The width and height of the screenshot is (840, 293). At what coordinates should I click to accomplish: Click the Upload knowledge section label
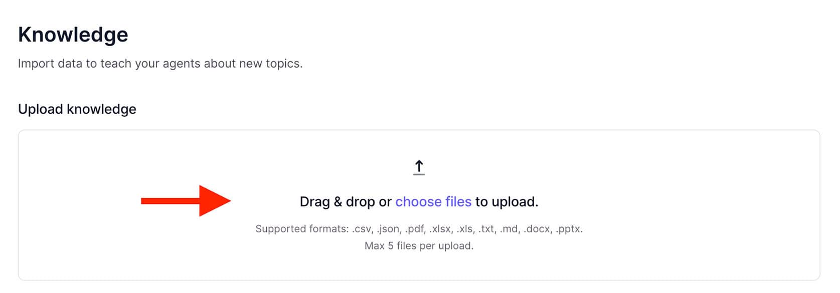click(77, 109)
